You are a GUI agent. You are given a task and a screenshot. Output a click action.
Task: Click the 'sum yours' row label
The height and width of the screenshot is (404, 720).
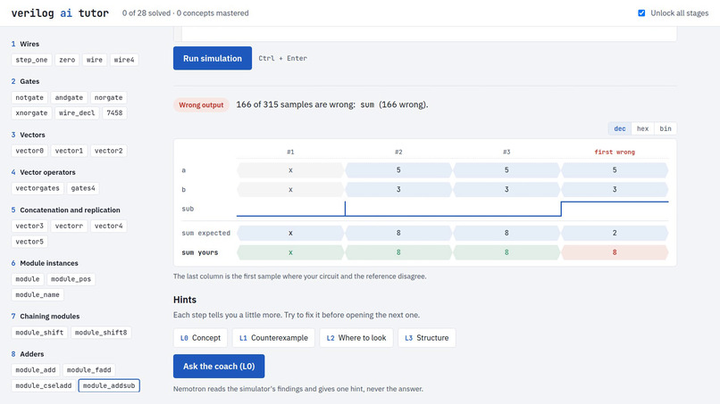(x=200, y=252)
